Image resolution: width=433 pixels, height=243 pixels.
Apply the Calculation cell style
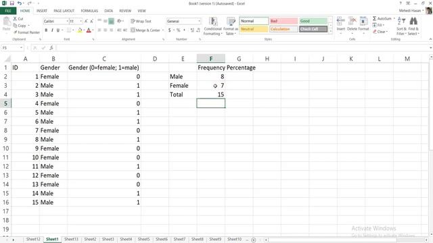click(283, 29)
